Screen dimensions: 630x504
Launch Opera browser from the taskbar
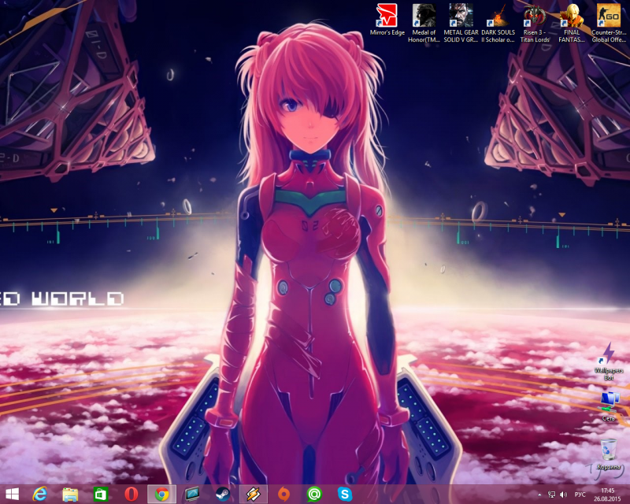132,494
